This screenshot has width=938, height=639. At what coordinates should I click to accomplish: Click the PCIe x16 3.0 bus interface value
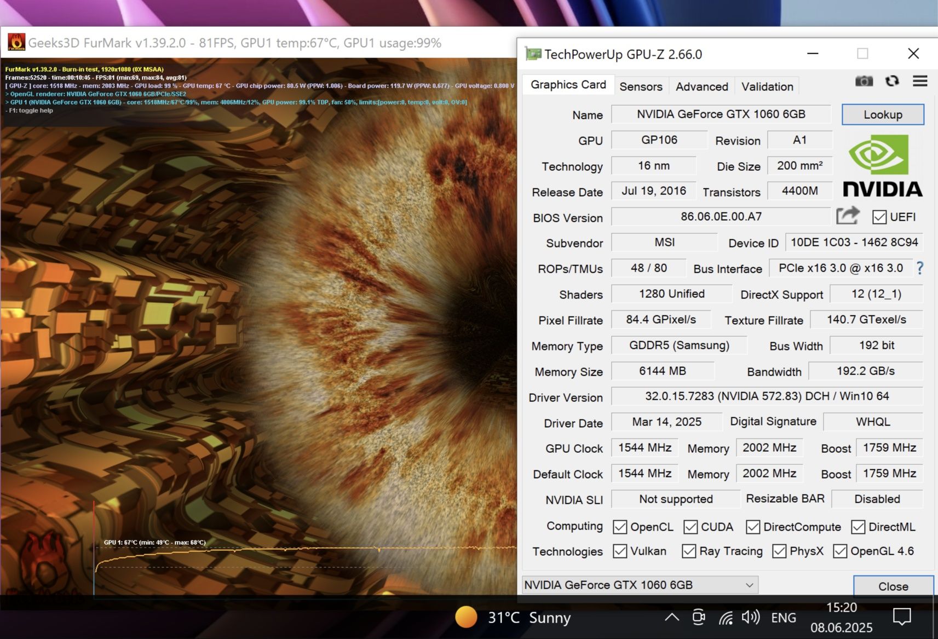pyautogui.click(x=841, y=268)
